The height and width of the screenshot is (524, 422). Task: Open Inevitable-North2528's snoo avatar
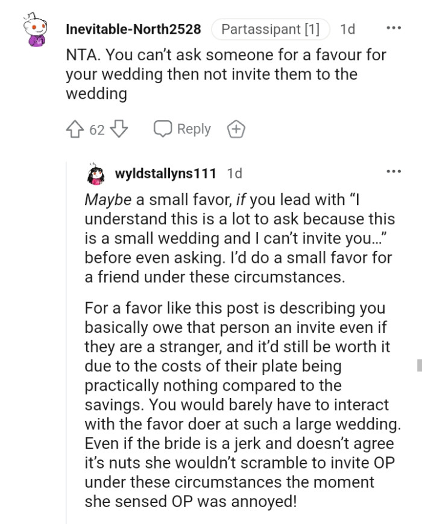pos(37,33)
